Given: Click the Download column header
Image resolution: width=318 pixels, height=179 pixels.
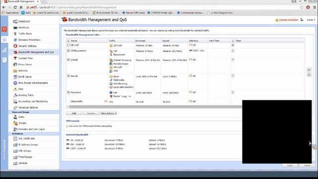Looking at the screenshot, I should (148, 41).
